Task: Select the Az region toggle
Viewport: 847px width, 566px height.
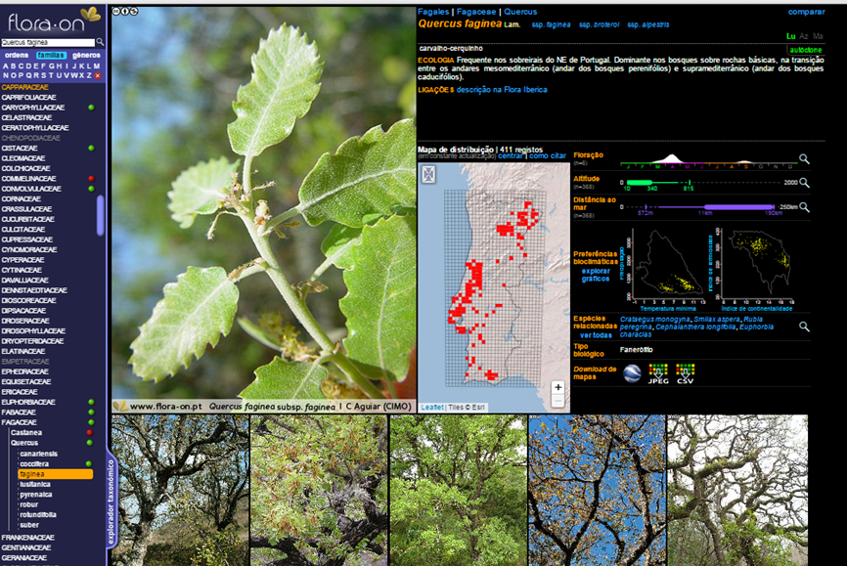Action: pos(804,36)
